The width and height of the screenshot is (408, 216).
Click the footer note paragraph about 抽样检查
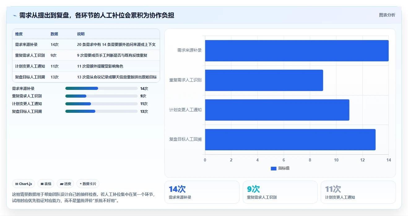pos(84,197)
